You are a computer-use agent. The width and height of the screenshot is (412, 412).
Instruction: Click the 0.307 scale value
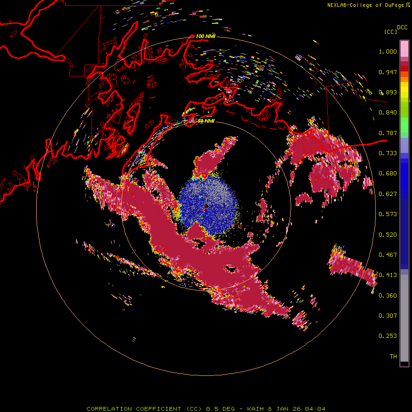pyautogui.click(x=388, y=316)
